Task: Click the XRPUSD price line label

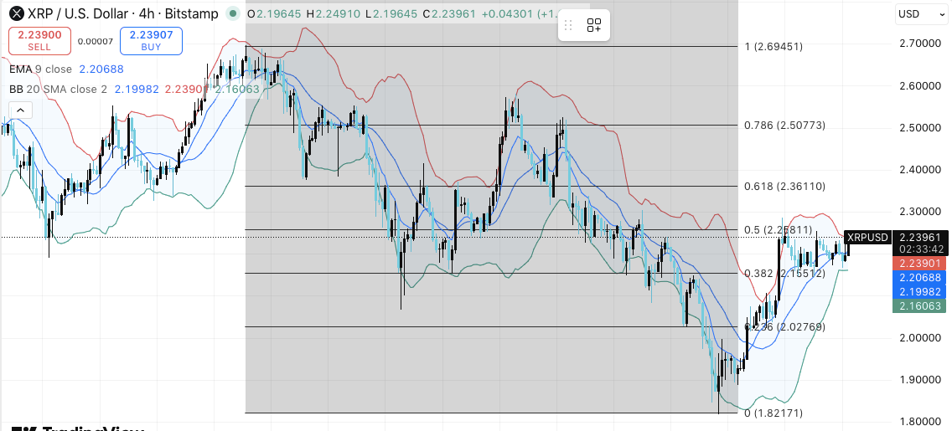Action: pyautogui.click(x=867, y=237)
